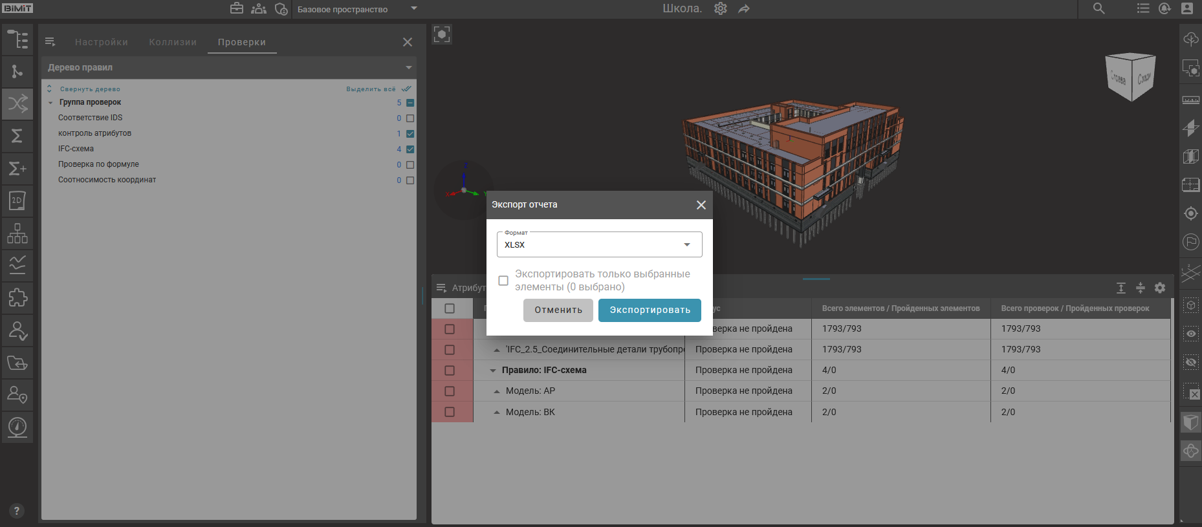Click the fit-to-view icon in viewport corner
Screen dimensions: 1202x527
[442, 34]
